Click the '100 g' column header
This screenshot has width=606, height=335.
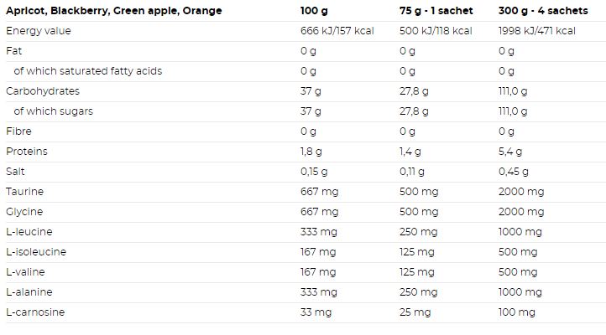pyautogui.click(x=314, y=10)
